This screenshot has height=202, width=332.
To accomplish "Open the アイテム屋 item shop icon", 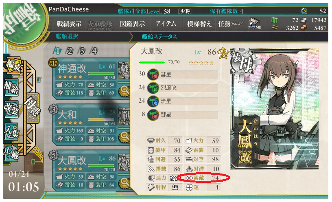I will (x=254, y=24).
